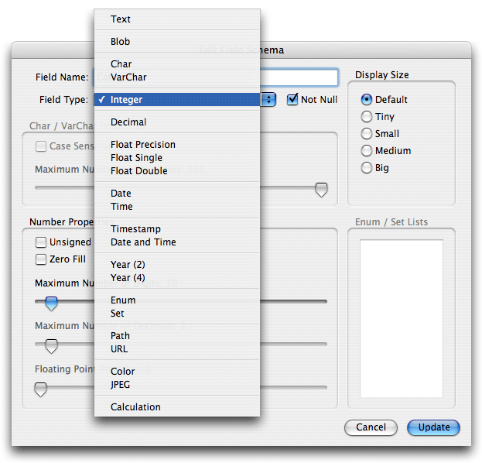Viewport: 482px width, 463px height.
Task: Select Timestamp from the popup menu
Action: click(x=177, y=229)
